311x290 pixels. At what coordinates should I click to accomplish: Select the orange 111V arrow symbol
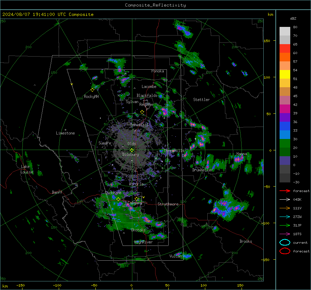pos(285,208)
